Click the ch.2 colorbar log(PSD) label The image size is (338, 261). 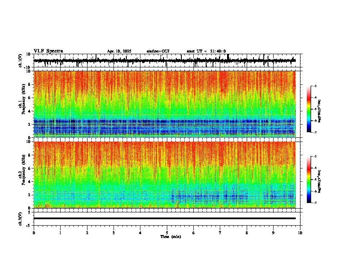coord(319,181)
